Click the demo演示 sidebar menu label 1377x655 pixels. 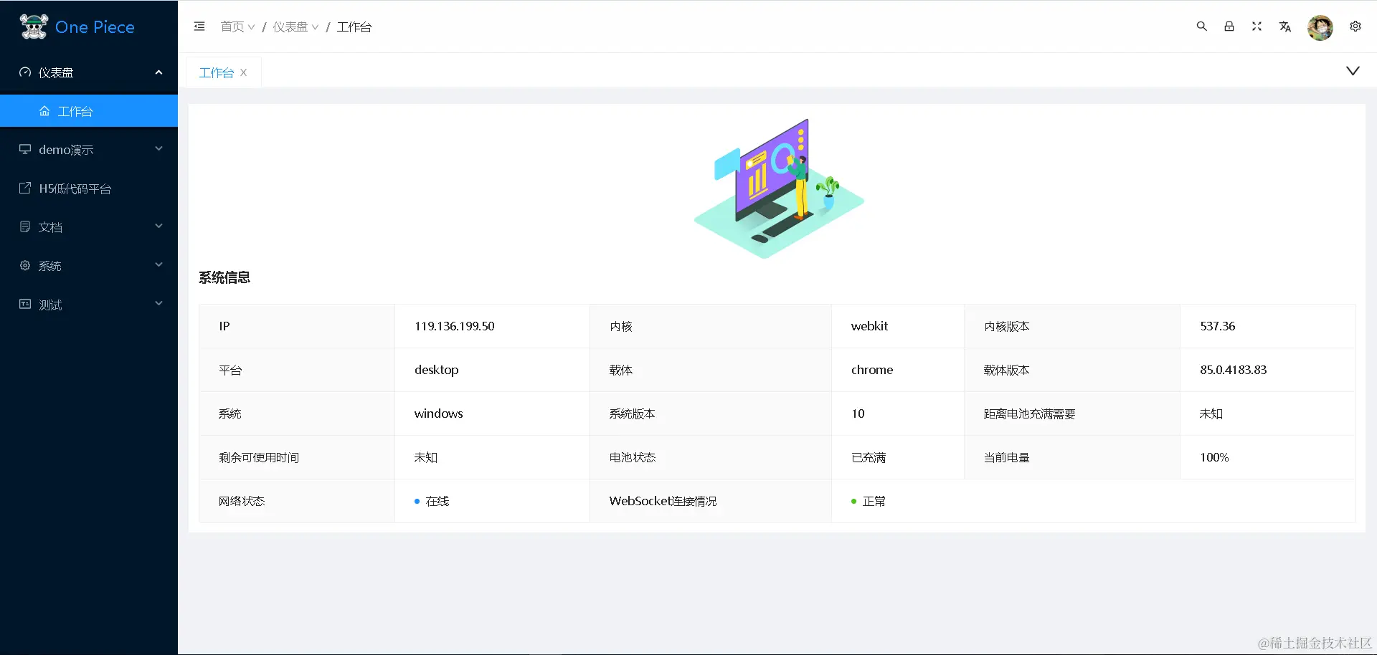(x=66, y=150)
